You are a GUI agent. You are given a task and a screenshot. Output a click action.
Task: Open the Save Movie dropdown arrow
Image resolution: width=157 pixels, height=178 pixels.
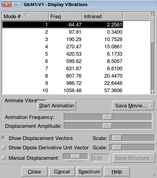point(151,106)
